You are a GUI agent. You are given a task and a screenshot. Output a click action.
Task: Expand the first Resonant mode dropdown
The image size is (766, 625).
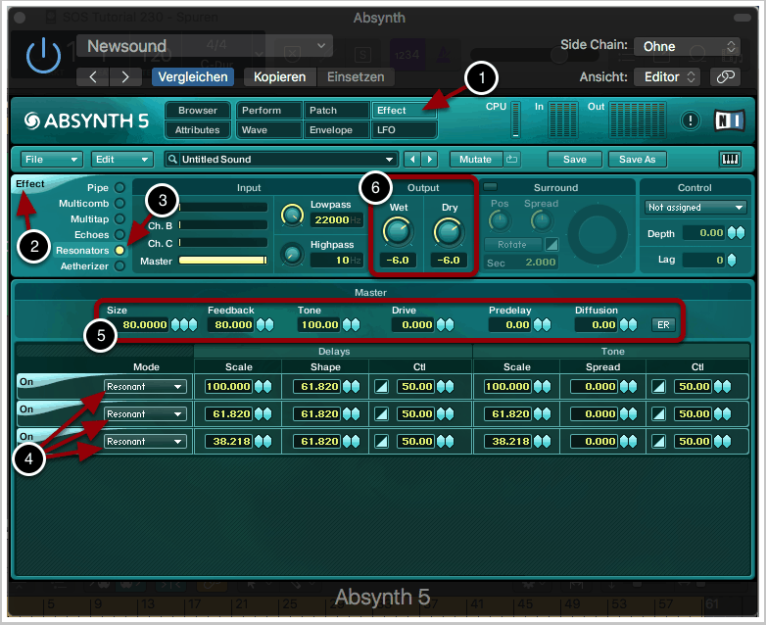tap(145, 387)
